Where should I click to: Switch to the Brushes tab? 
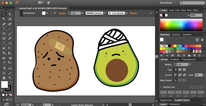tap(176, 35)
